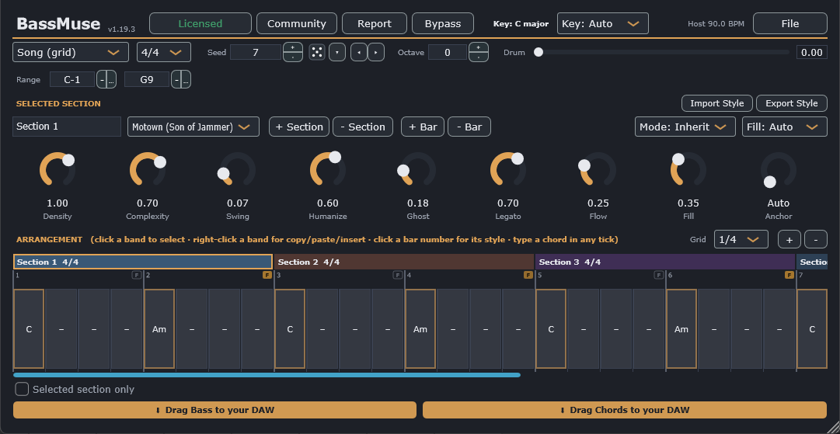The image size is (840, 434).
Task: Click the Humanize knob
Action: pyautogui.click(x=328, y=169)
